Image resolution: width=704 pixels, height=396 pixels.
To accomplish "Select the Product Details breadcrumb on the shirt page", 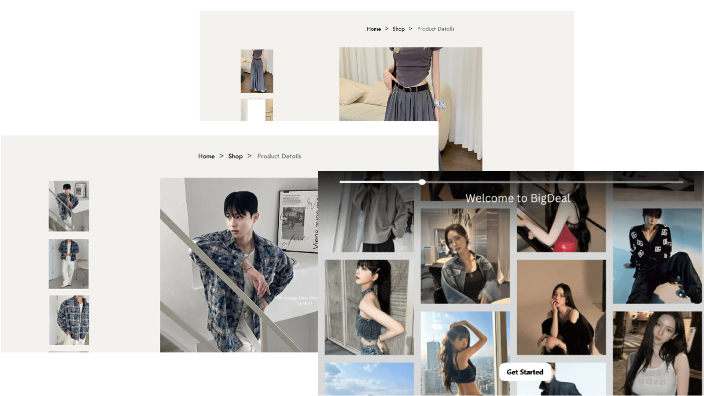I will coord(279,156).
